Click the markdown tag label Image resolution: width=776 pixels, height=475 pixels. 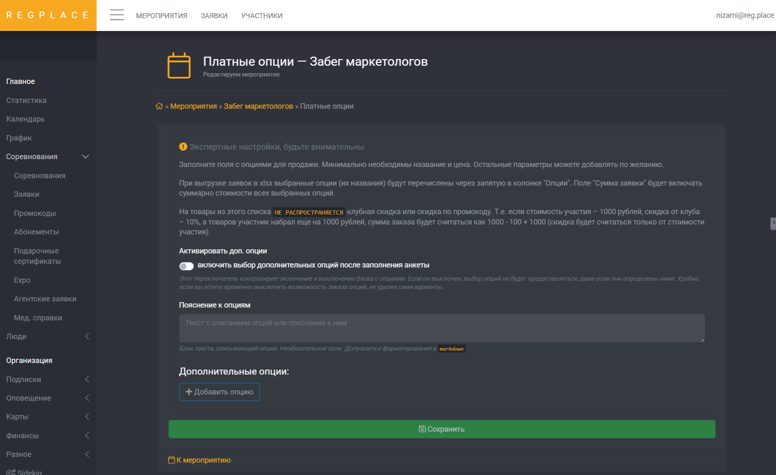(x=451, y=349)
